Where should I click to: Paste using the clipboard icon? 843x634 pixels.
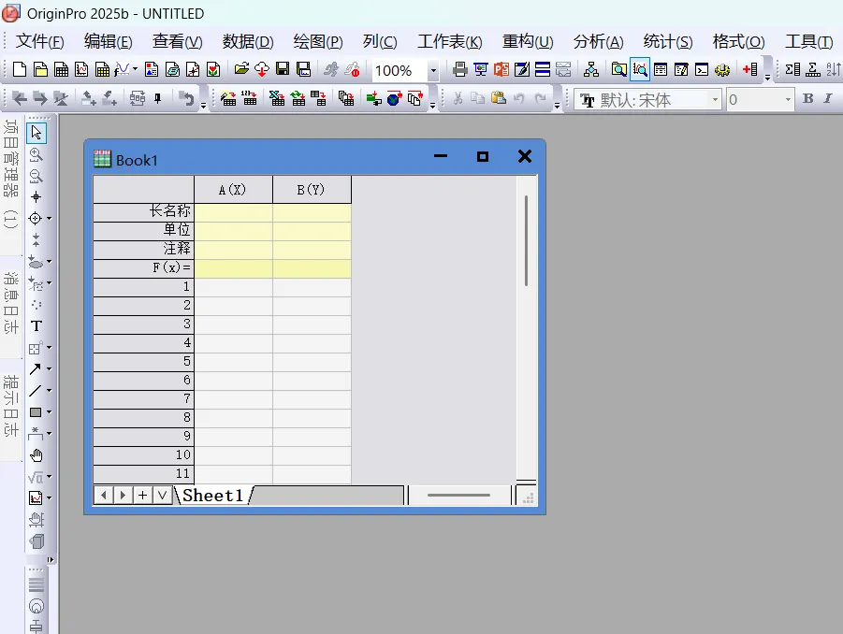pos(499,98)
